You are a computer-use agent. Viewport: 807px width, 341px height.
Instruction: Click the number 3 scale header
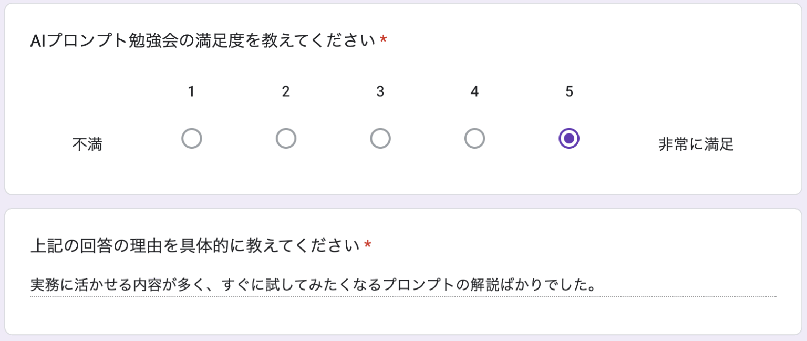(380, 91)
